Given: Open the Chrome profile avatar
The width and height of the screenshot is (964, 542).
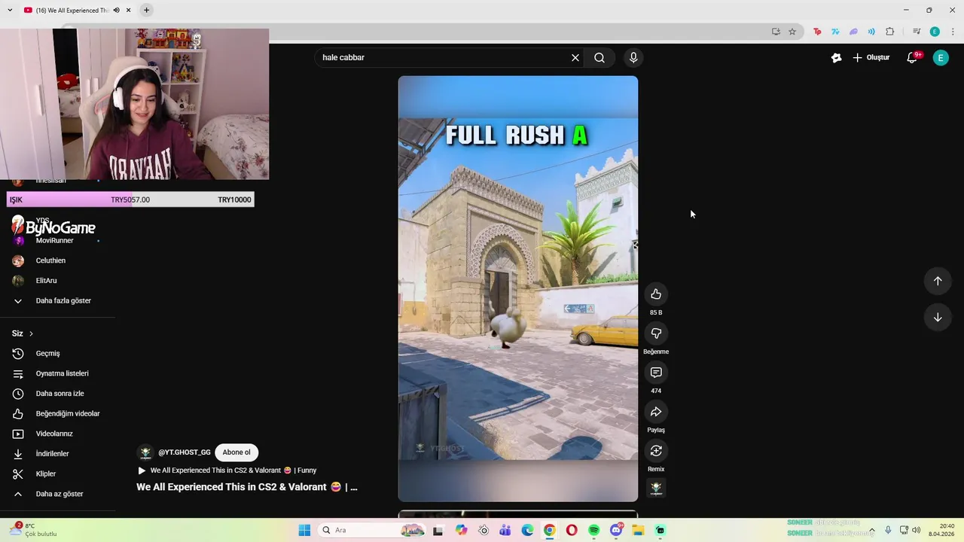Looking at the screenshot, I should (x=935, y=32).
